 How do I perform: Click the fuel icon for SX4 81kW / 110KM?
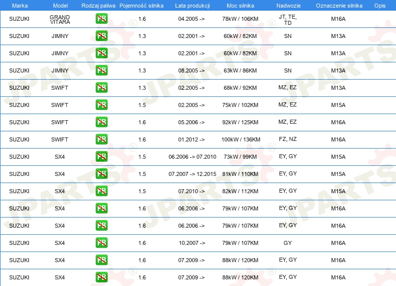(x=101, y=174)
